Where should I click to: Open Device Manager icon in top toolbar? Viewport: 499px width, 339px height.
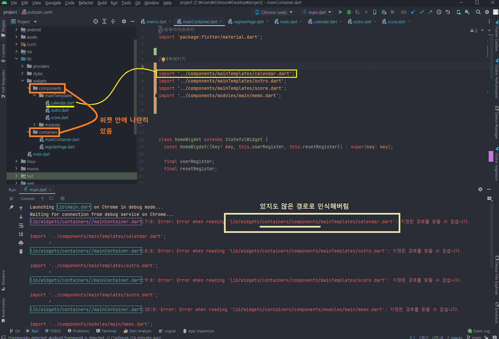459,12
